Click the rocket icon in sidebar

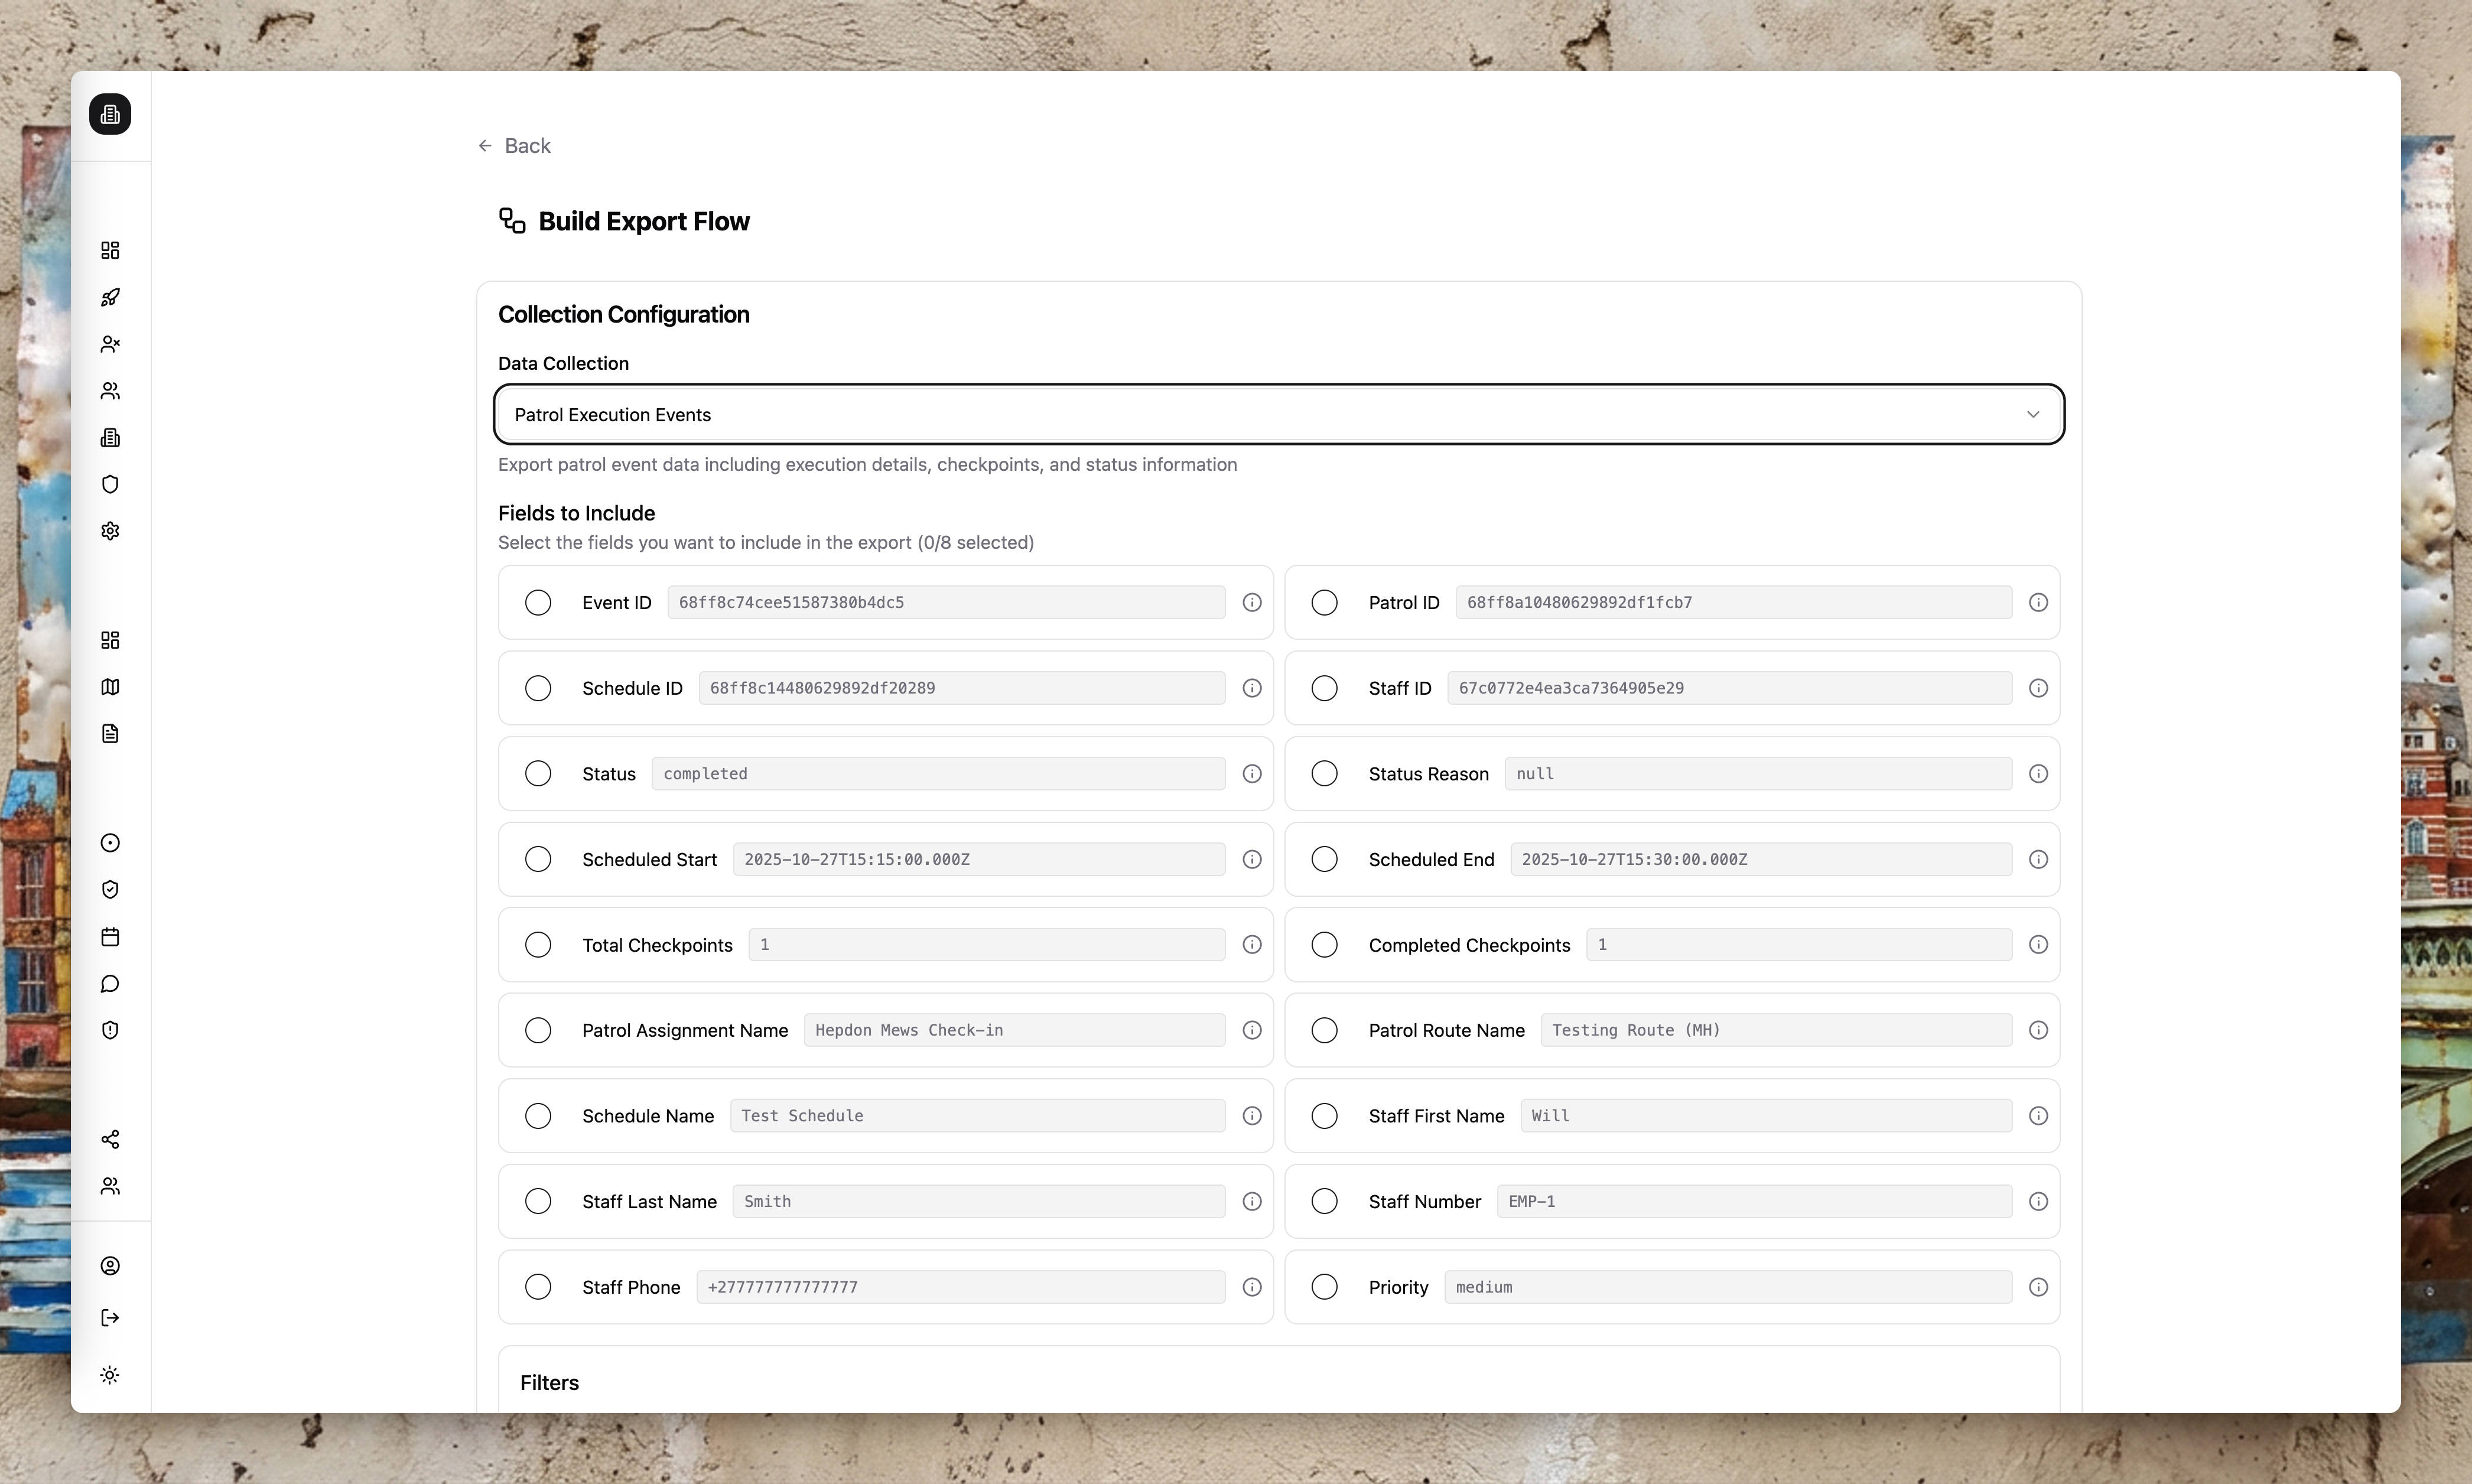110,297
